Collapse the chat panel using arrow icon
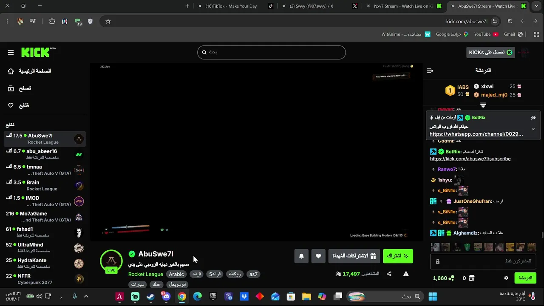The image size is (544, 306). click(x=430, y=71)
